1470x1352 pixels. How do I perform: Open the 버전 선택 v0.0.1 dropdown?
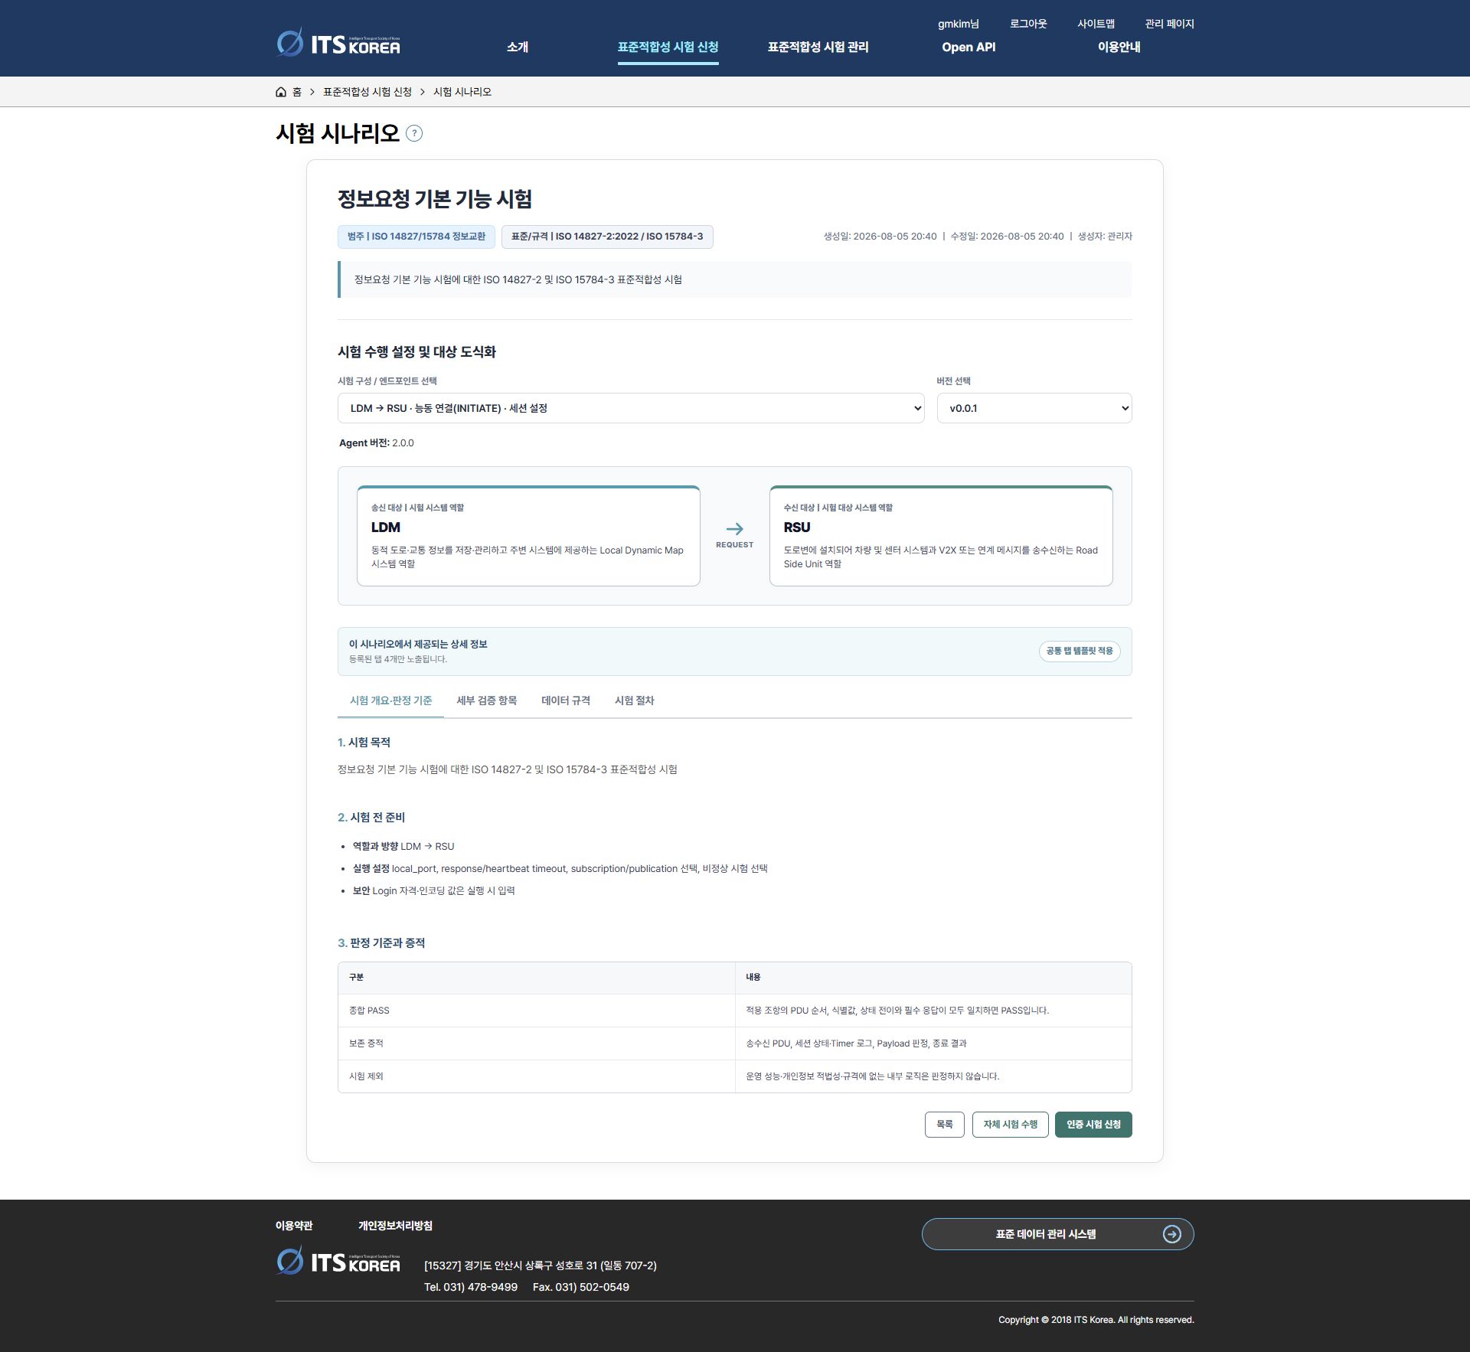1034,408
